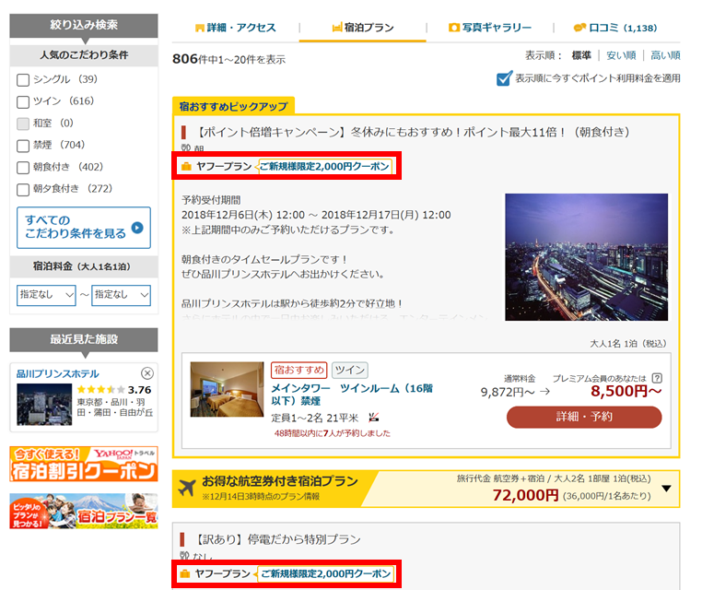Check the シングル (39) filter
702x590 pixels.
tap(23, 79)
